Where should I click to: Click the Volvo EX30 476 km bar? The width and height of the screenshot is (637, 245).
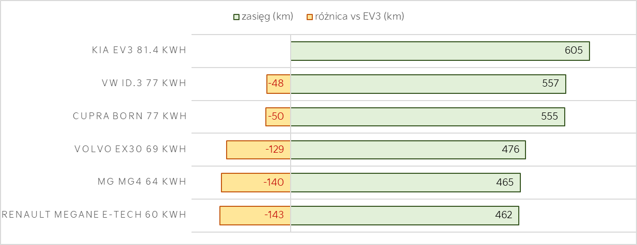[x=408, y=150]
